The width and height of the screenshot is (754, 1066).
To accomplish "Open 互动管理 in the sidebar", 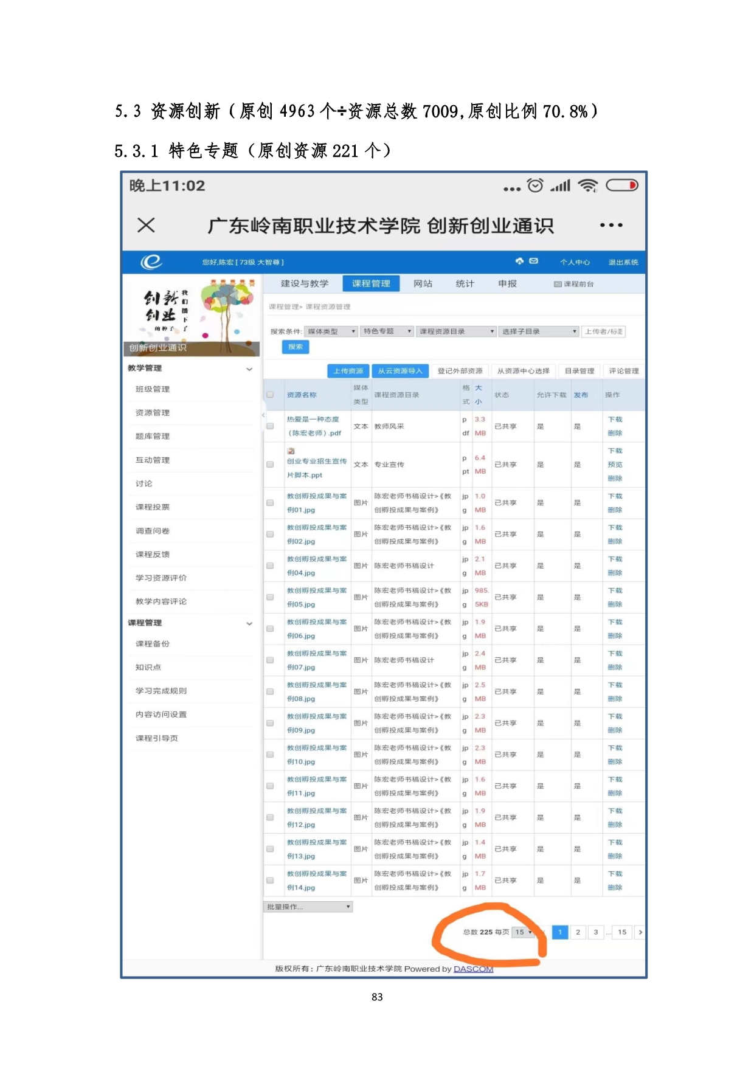I will (x=153, y=460).
